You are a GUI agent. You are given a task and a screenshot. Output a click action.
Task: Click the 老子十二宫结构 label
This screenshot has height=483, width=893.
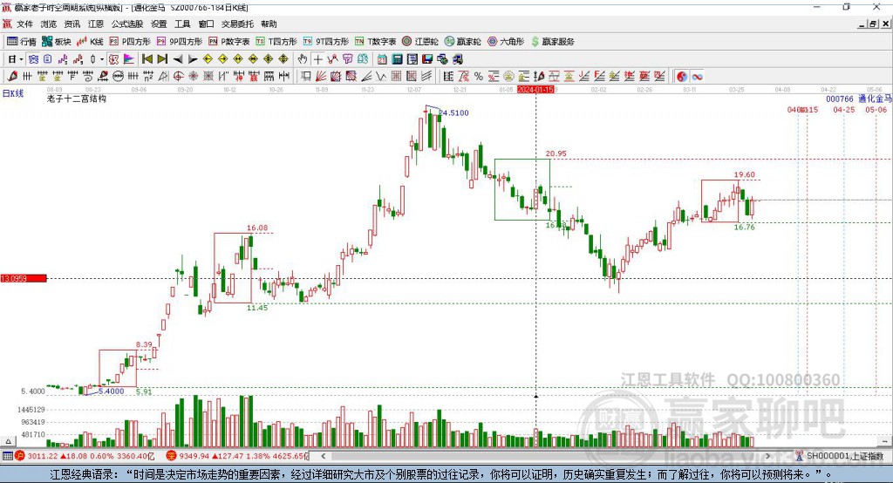pos(77,99)
